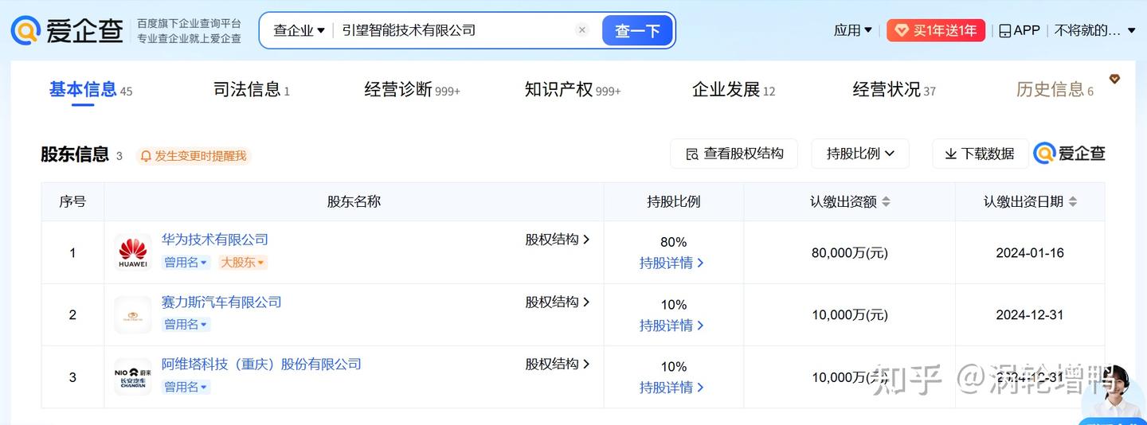Click the 买1年送1年 promotion badge
The height and width of the screenshot is (425, 1147).
coord(936,30)
